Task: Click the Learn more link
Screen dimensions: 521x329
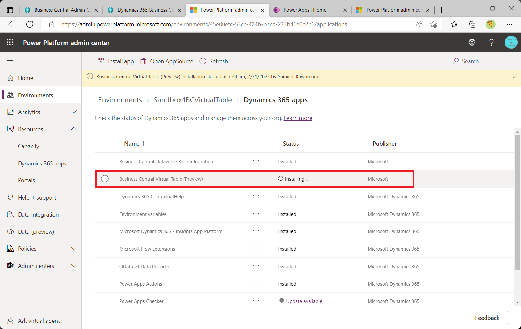Action: 297,118
